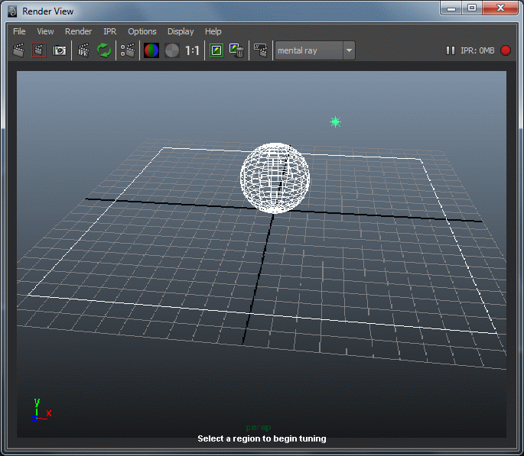Click the Redo previous render clapperboard icon

coord(19,50)
